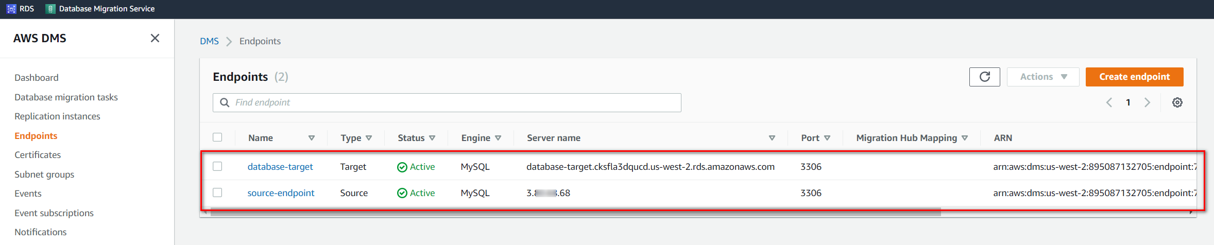Open Certificates in the sidebar
This screenshot has height=245, width=1214.
(38, 155)
